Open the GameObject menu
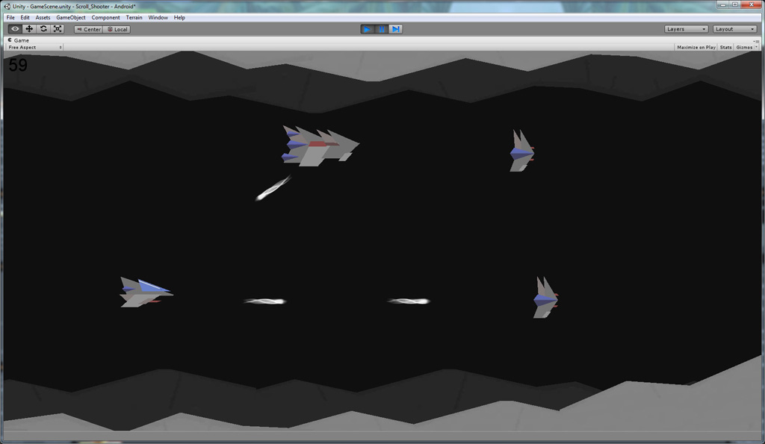 click(71, 18)
